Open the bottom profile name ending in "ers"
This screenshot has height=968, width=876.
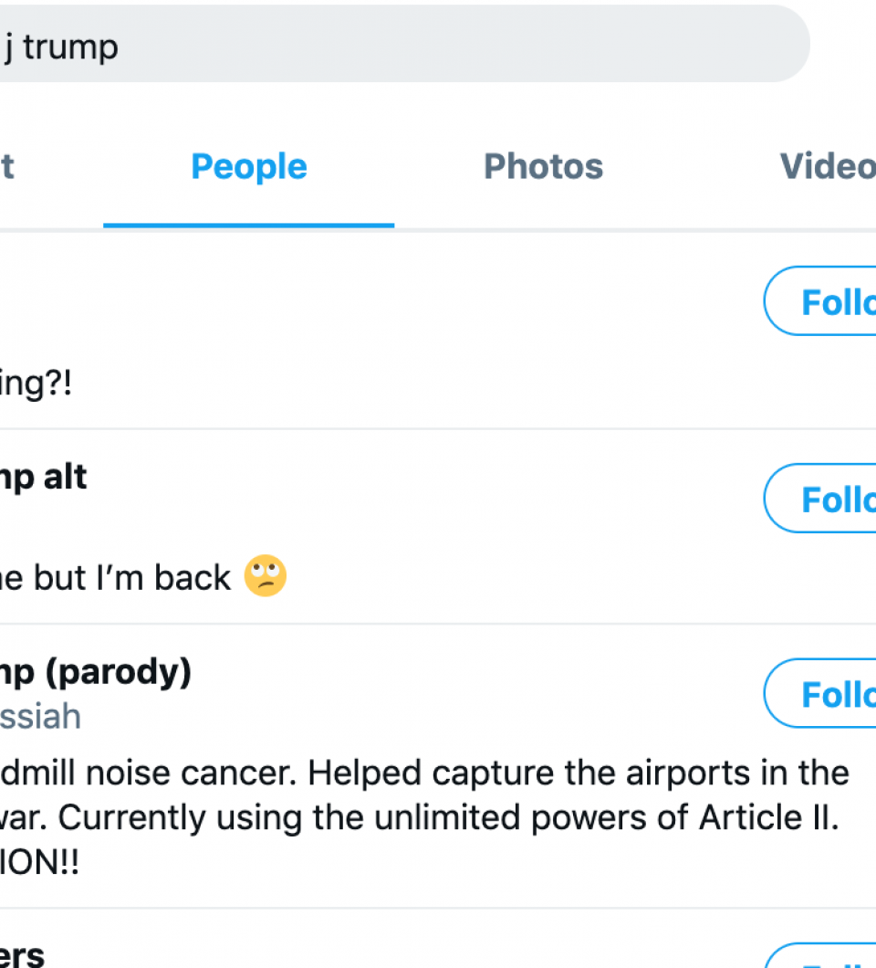22,955
